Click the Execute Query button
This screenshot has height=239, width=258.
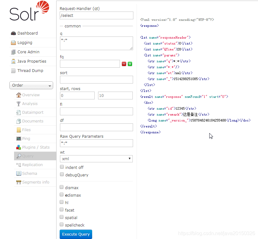(x=76, y=234)
